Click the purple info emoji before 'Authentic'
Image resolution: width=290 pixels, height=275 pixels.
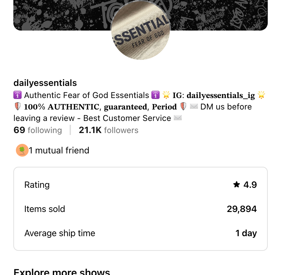coord(17,95)
